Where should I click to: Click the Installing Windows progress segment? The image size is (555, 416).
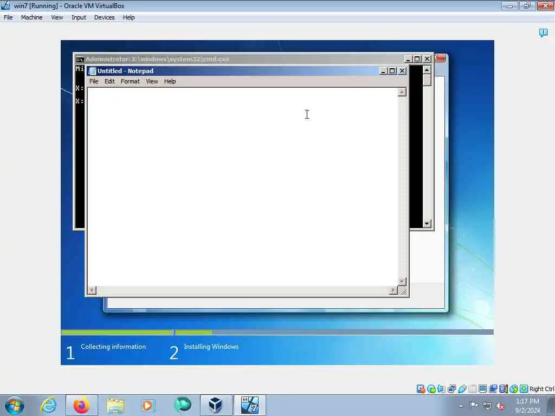coord(334,332)
